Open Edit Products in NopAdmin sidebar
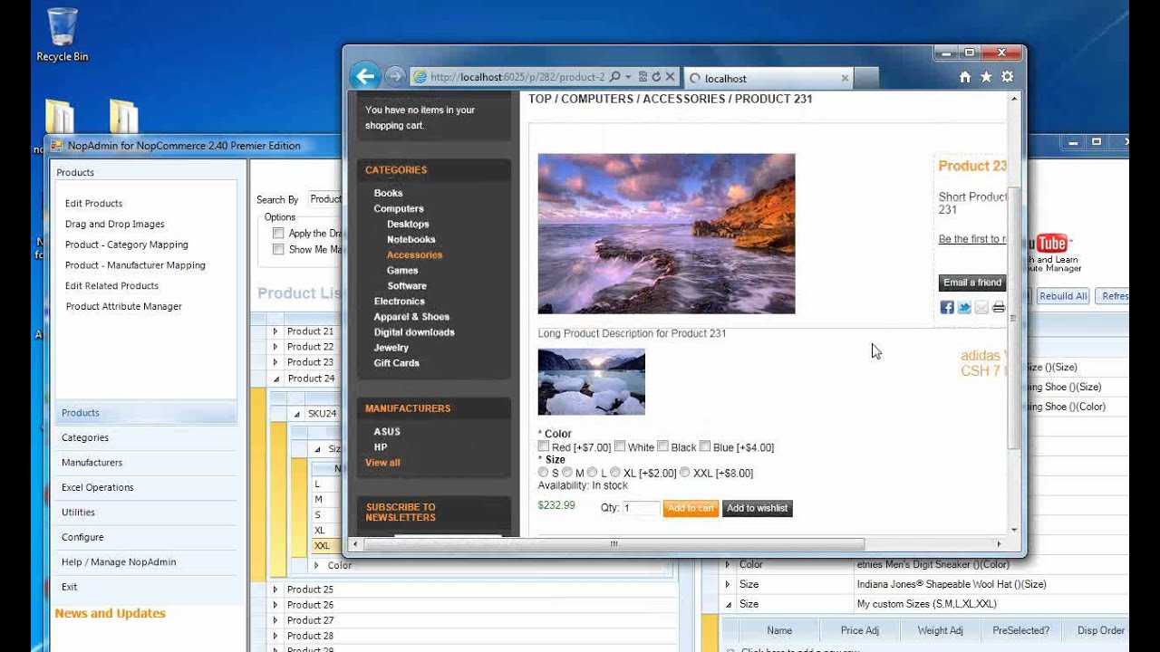Screen dimensions: 1160x652 click(x=93, y=204)
